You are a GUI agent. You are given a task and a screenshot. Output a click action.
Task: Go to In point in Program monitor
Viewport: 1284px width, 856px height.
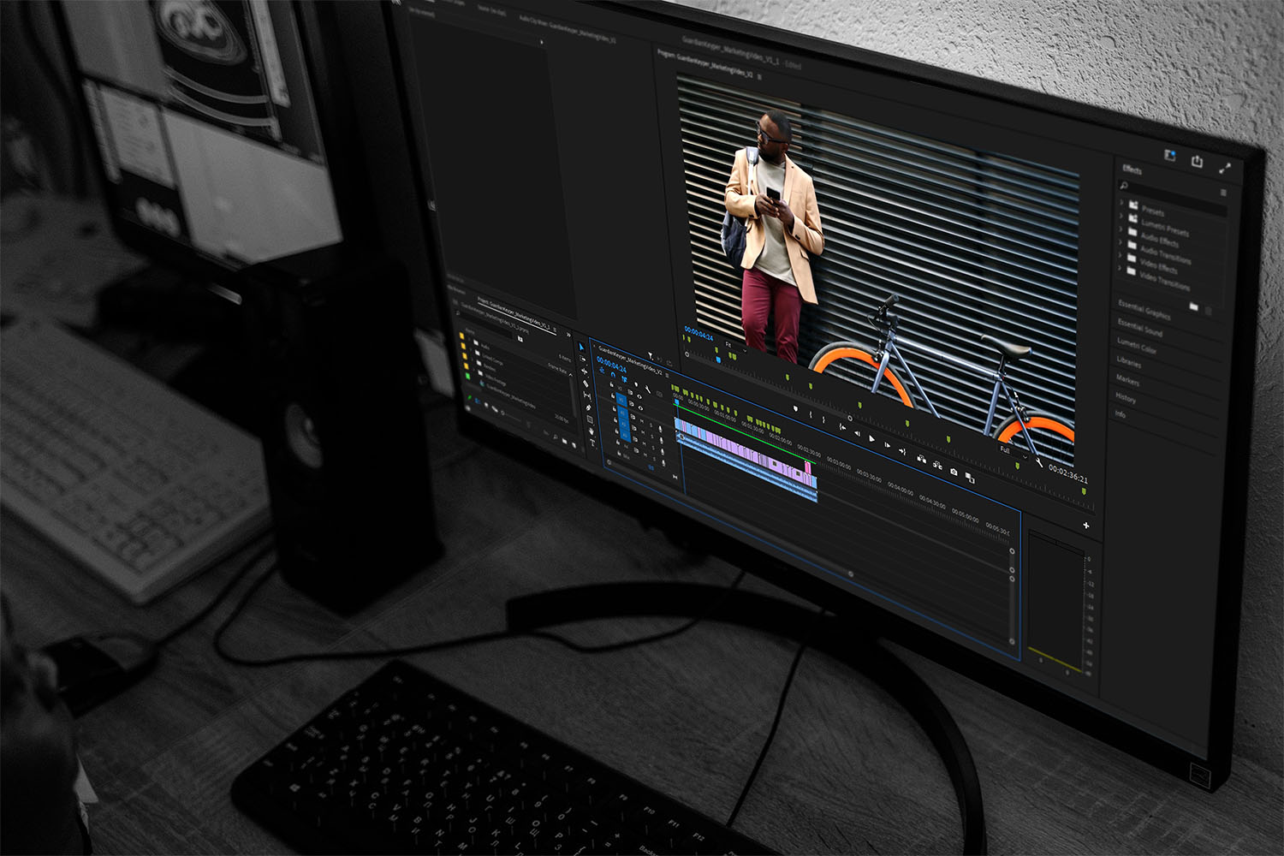click(842, 427)
